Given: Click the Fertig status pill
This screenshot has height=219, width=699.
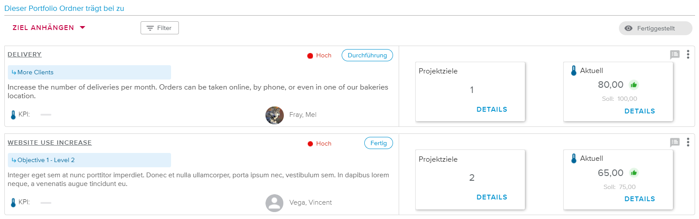Looking at the screenshot, I should pyautogui.click(x=378, y=143).
